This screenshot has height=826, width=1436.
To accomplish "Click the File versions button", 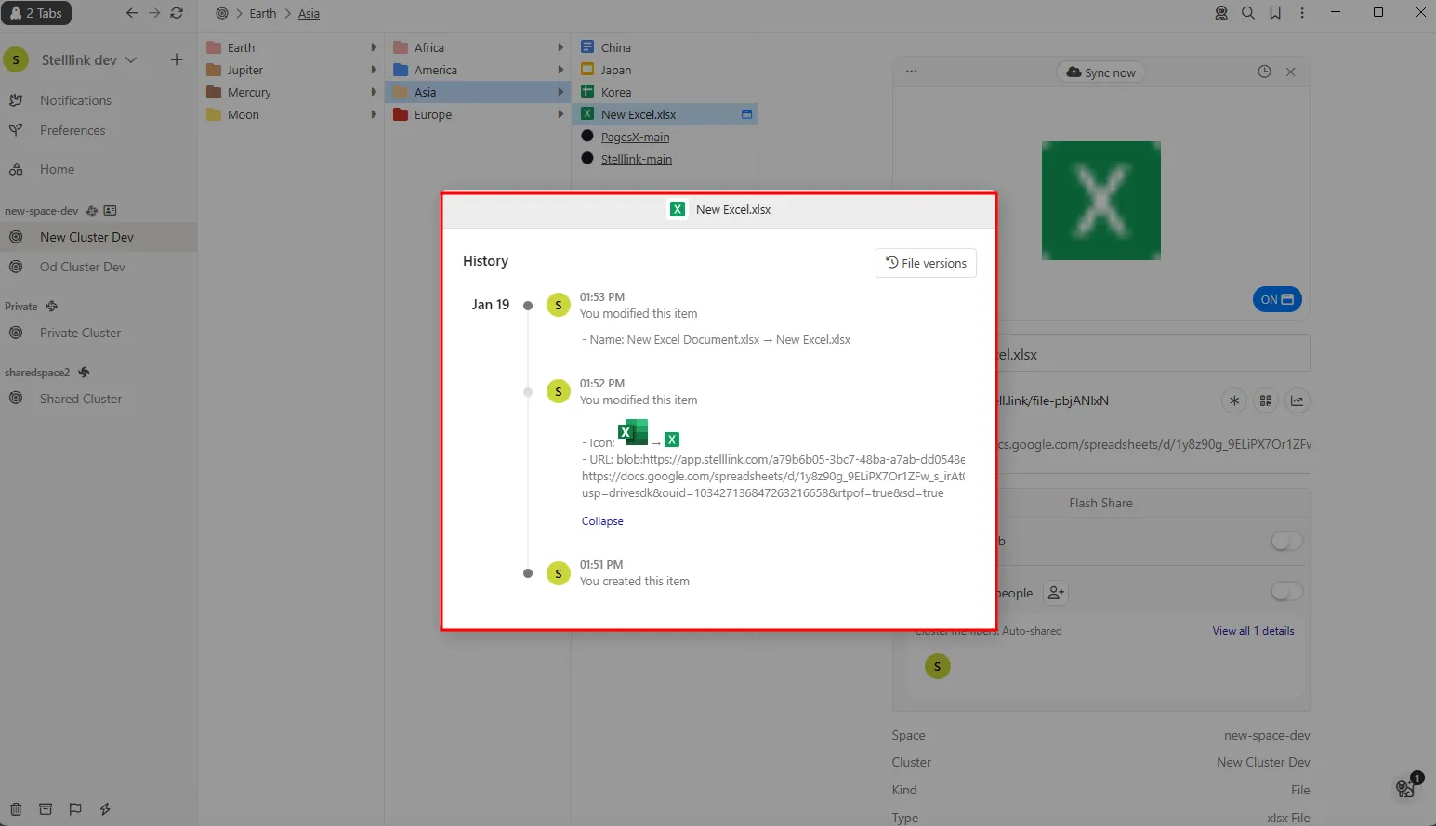I will [x=926, y=263].
